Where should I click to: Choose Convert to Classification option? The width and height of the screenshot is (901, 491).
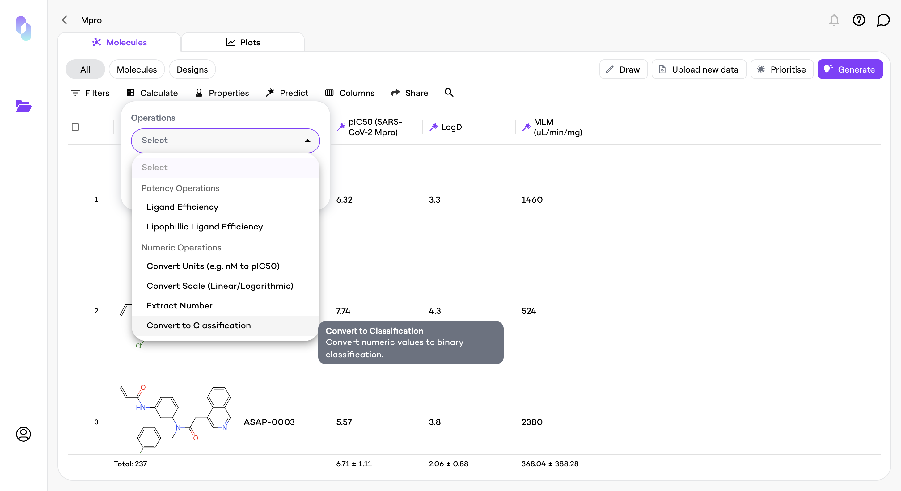(x=199, y=325)
